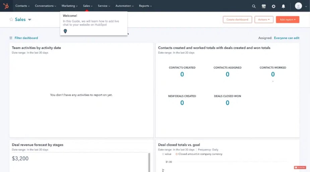
Task: Click the Create dashboard button
Action: click(x=237, y=20)
